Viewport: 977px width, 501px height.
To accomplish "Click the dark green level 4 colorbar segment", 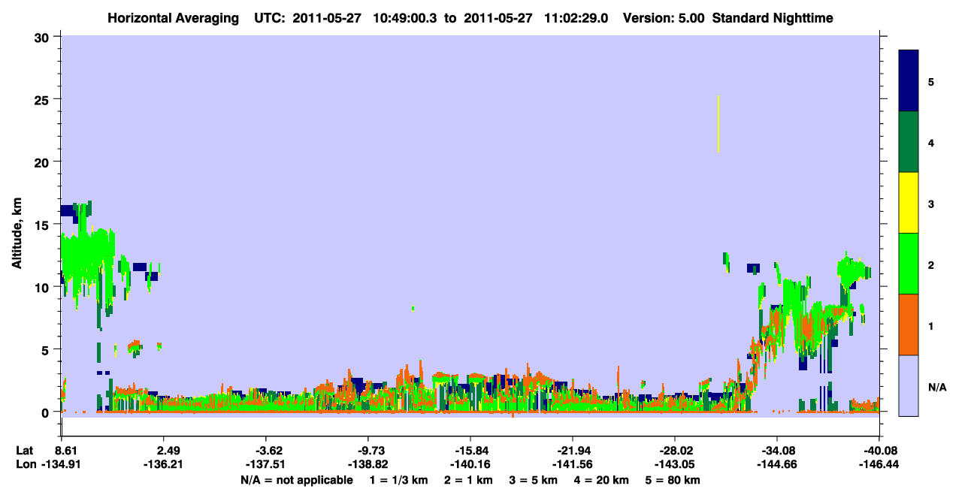I will 909,142.
